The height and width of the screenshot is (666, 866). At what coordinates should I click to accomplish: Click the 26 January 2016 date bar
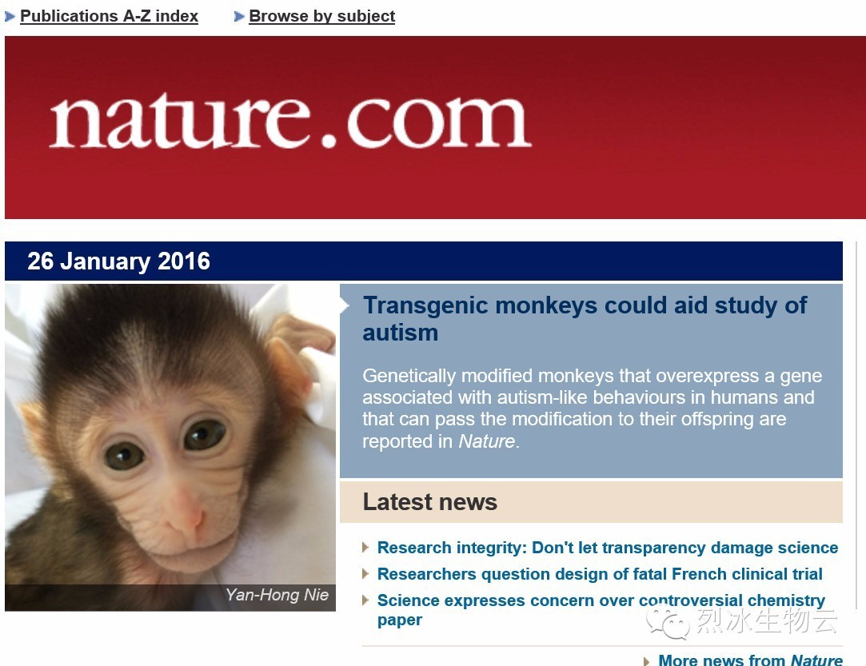[424, 261]
